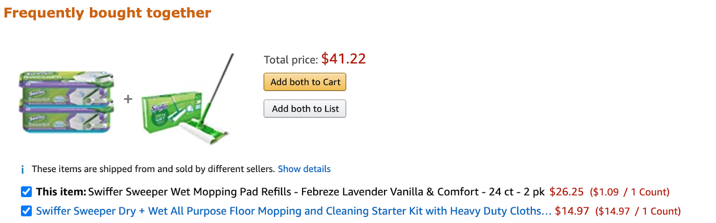
Task: Open the Swiffer Sweeper Dry + Wet Starter Kit link
Action: 293,211
